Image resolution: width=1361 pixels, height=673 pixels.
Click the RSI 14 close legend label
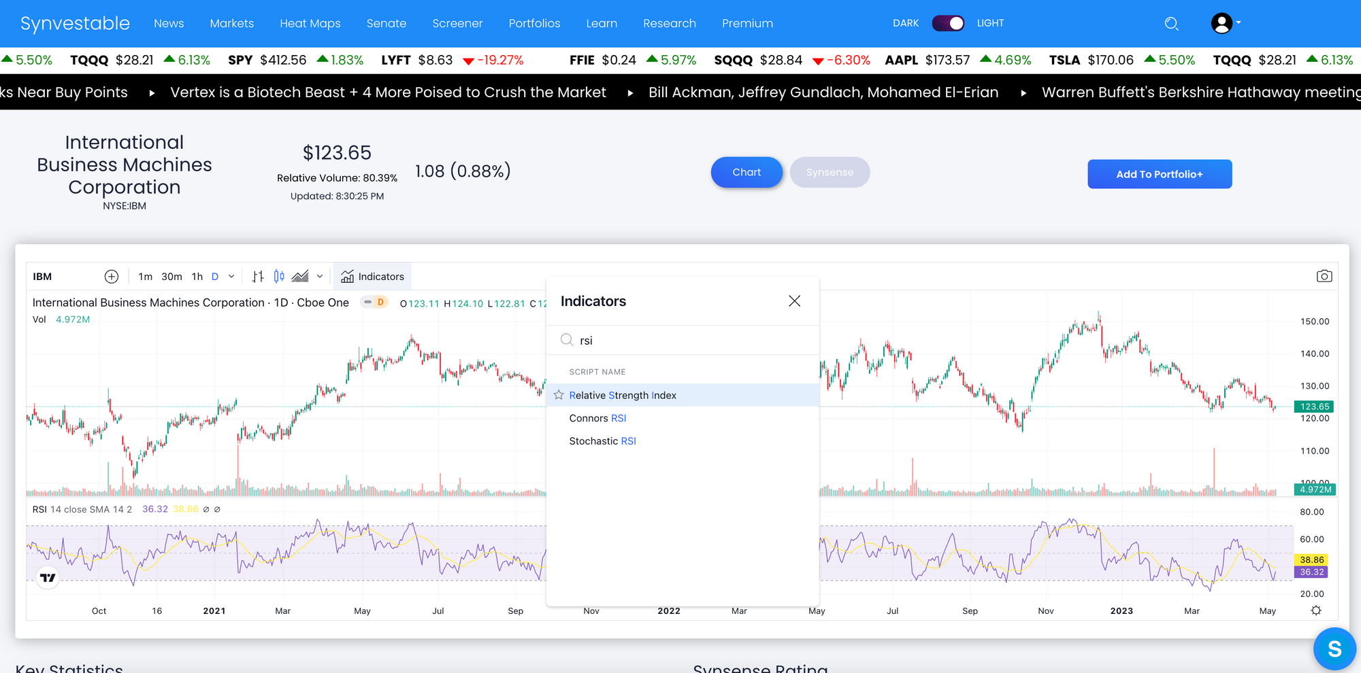82,509
